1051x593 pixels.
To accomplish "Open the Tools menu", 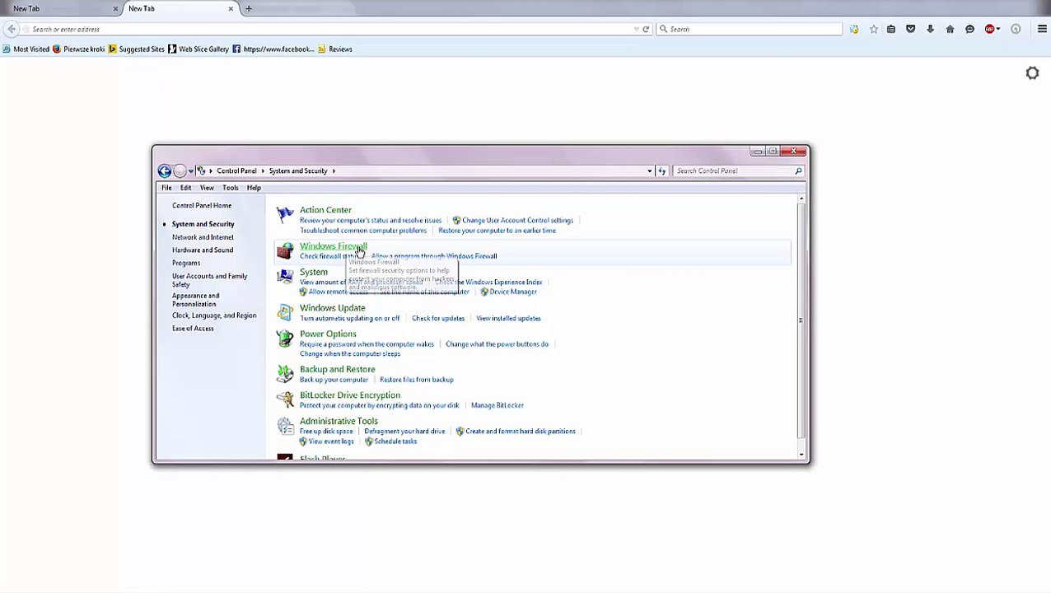I will 231,188.
